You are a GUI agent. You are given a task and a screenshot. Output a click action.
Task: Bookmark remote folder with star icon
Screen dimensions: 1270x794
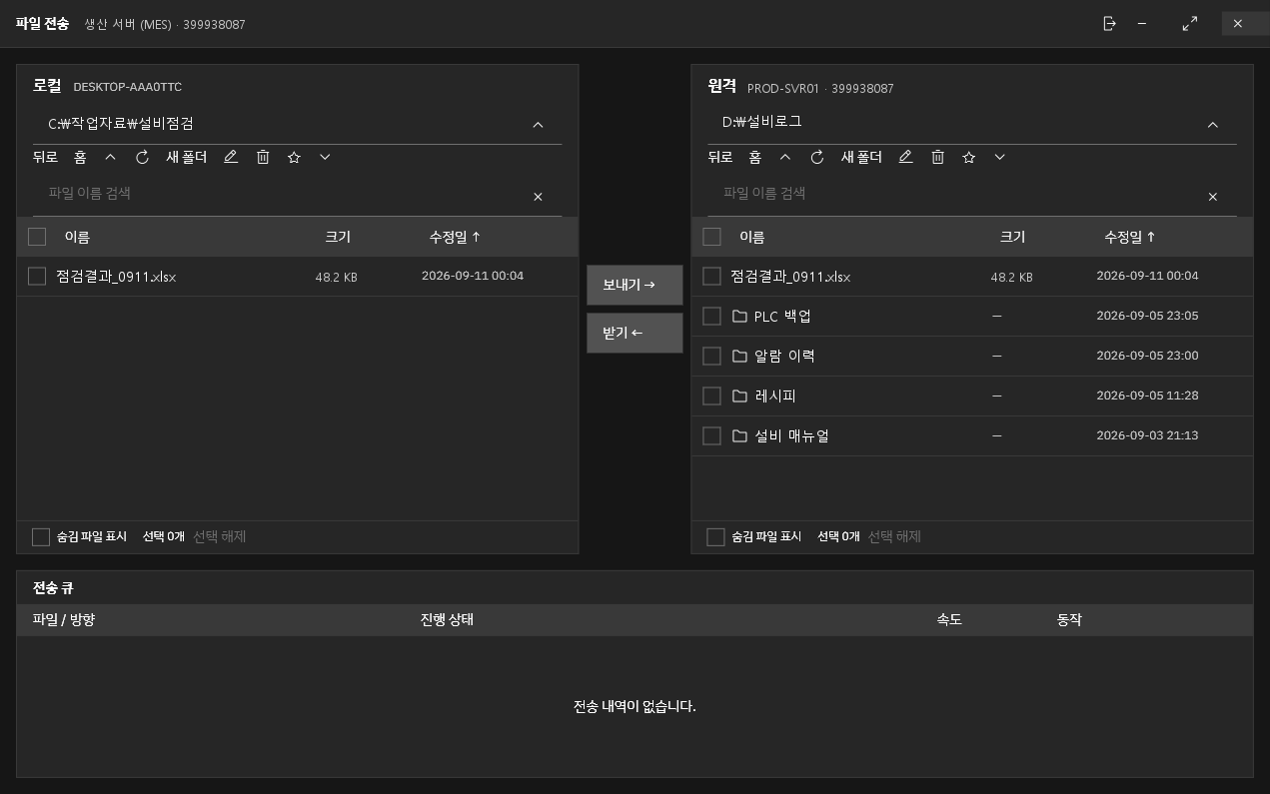point(968,157)
